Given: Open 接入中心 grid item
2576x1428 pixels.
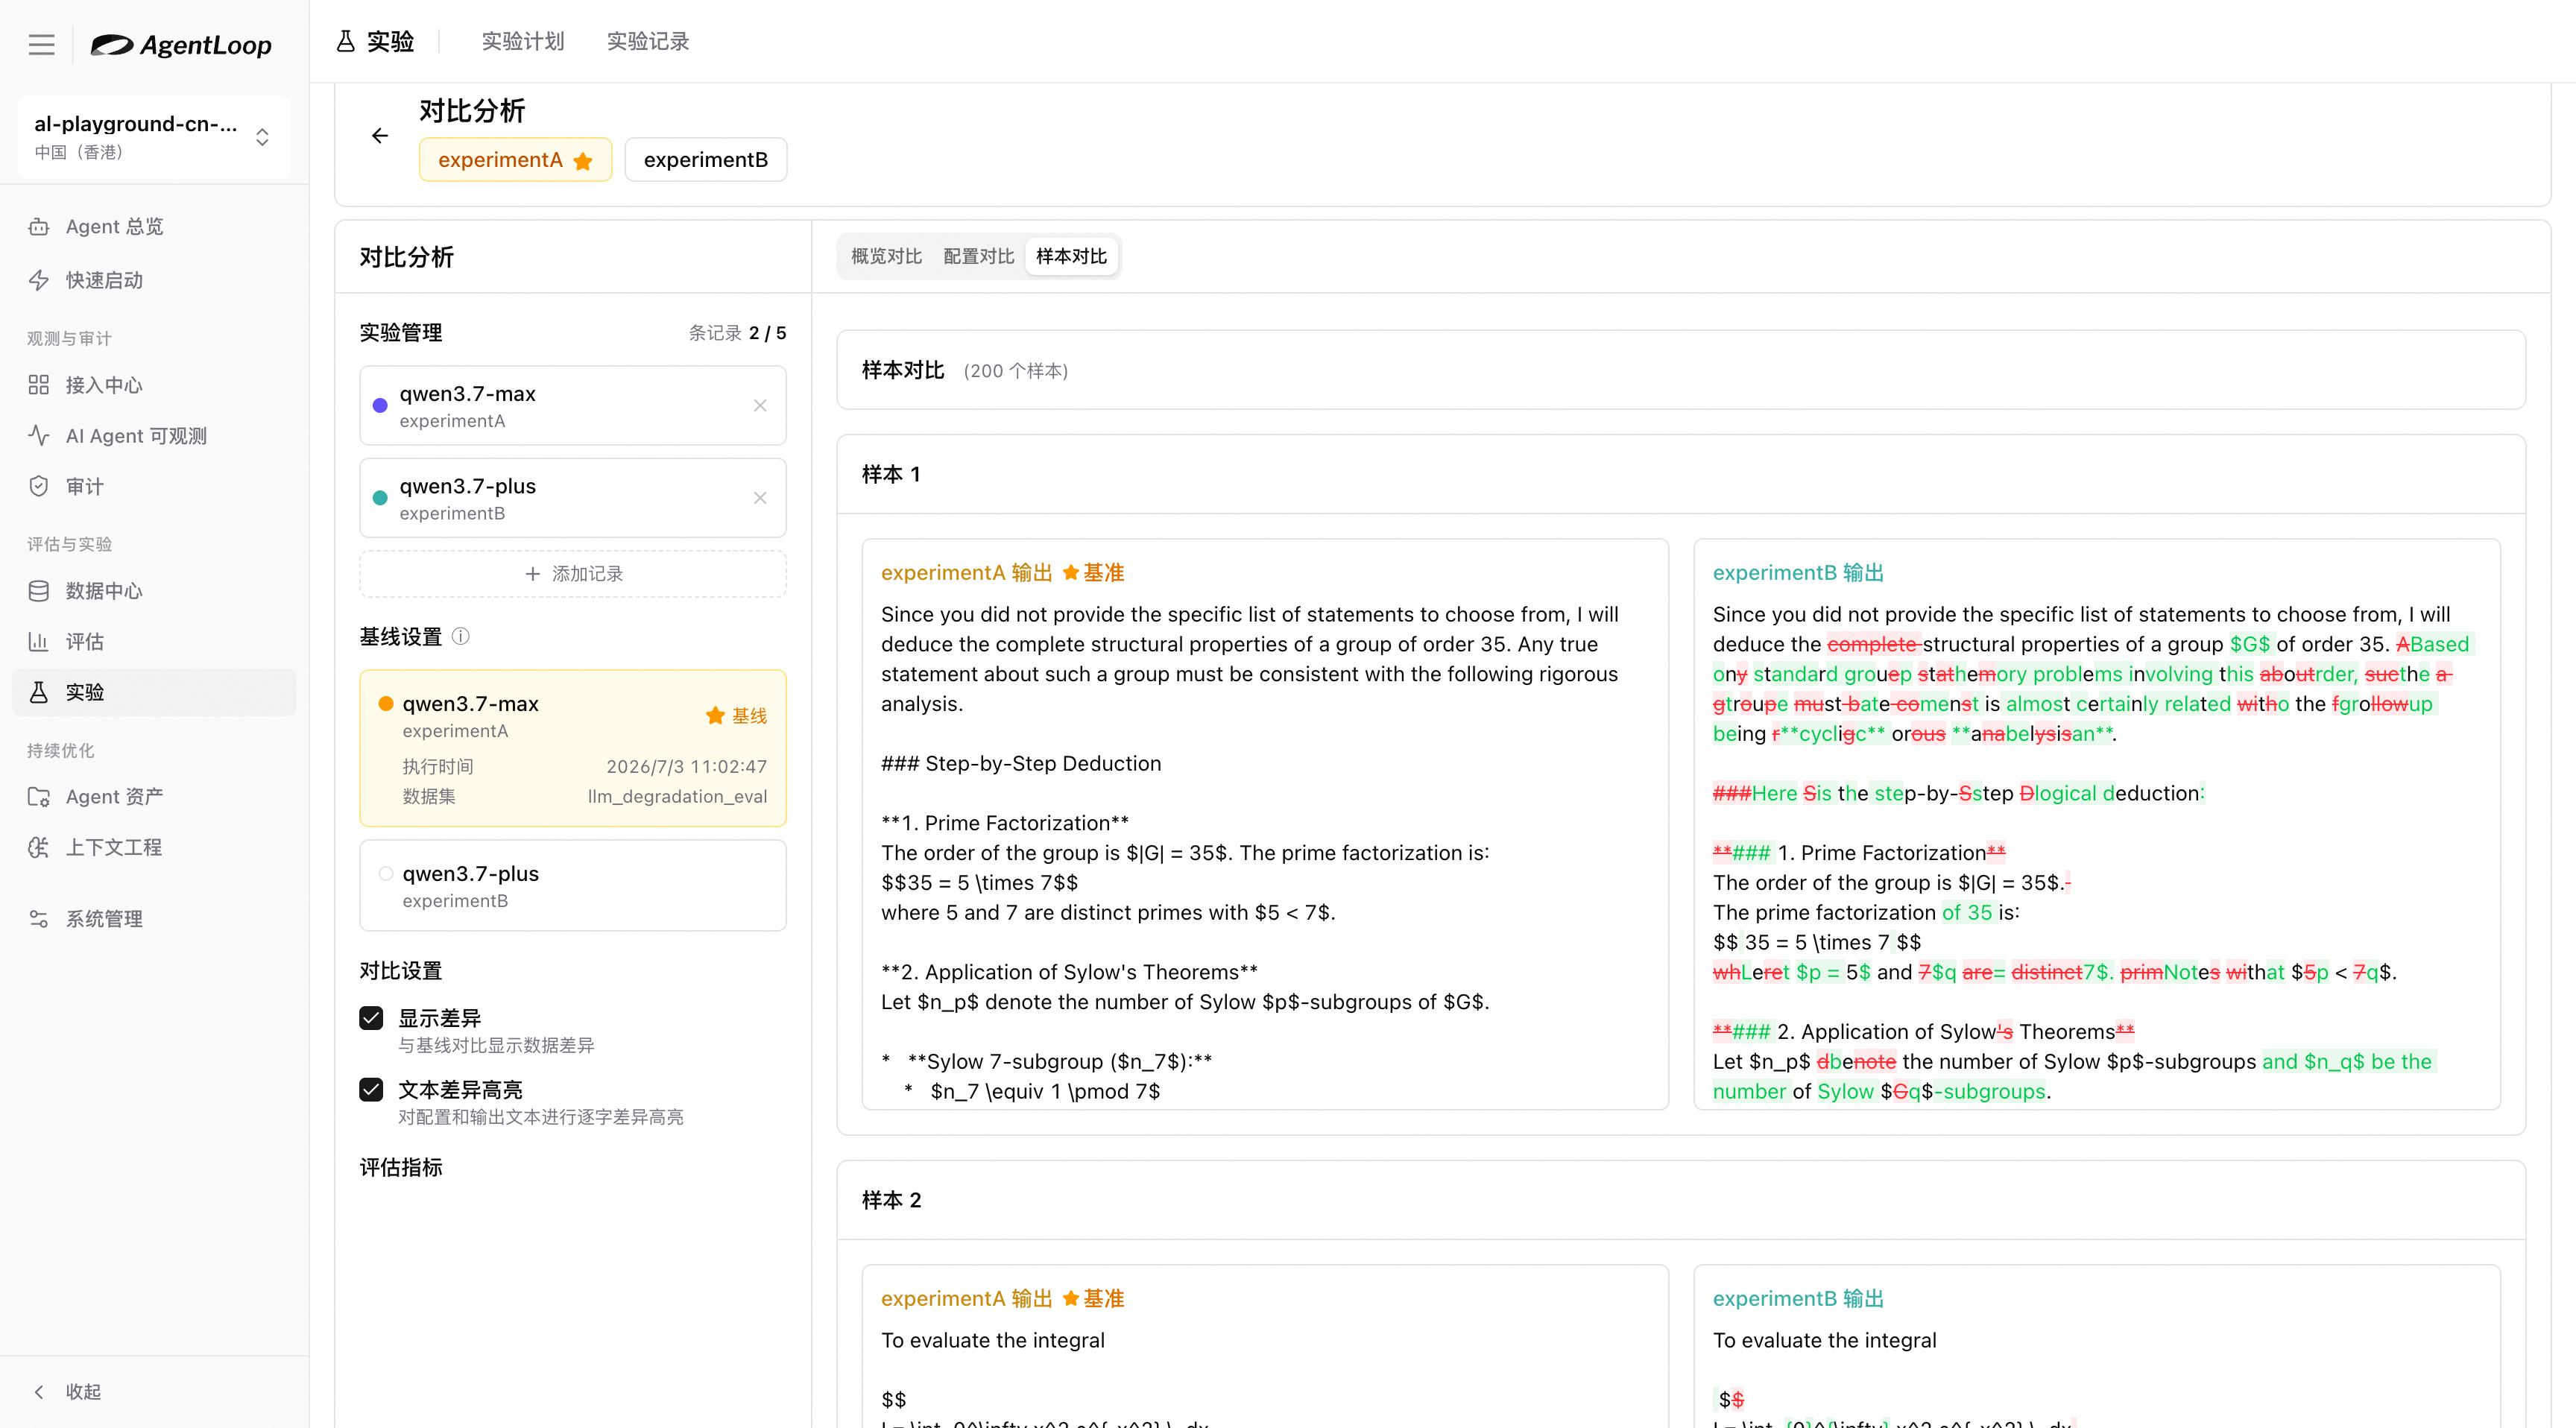Looking at the screenshot, I should click(x=154, y=385).
